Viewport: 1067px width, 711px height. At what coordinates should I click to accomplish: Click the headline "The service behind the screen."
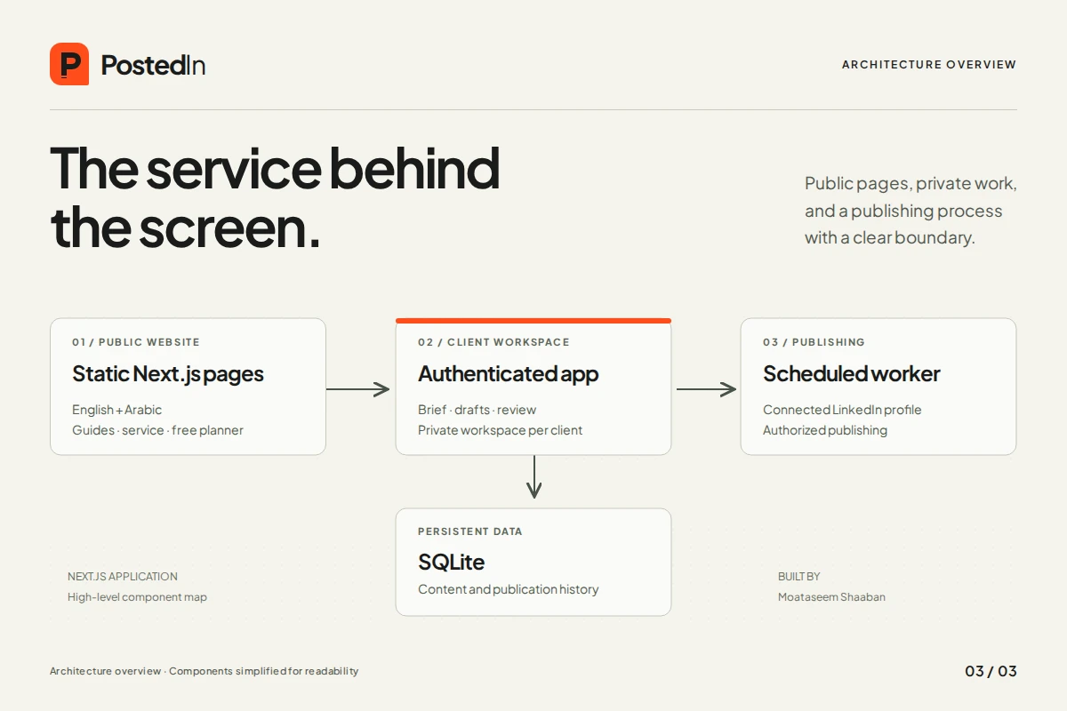pos(275,197)
